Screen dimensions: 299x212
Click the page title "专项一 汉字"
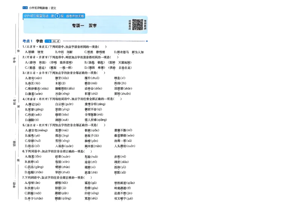click(x=84, y=25)
